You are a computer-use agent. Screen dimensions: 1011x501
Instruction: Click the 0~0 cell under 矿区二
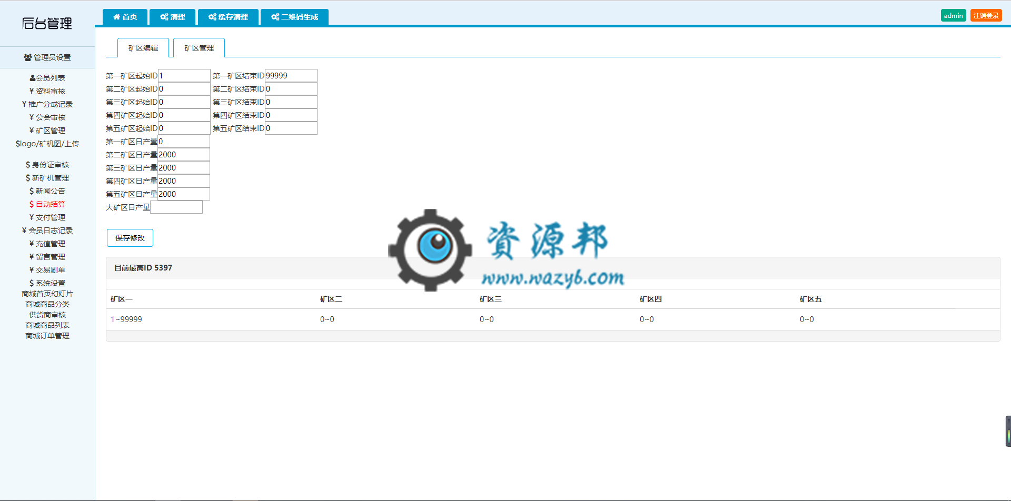tap(327, 319)
